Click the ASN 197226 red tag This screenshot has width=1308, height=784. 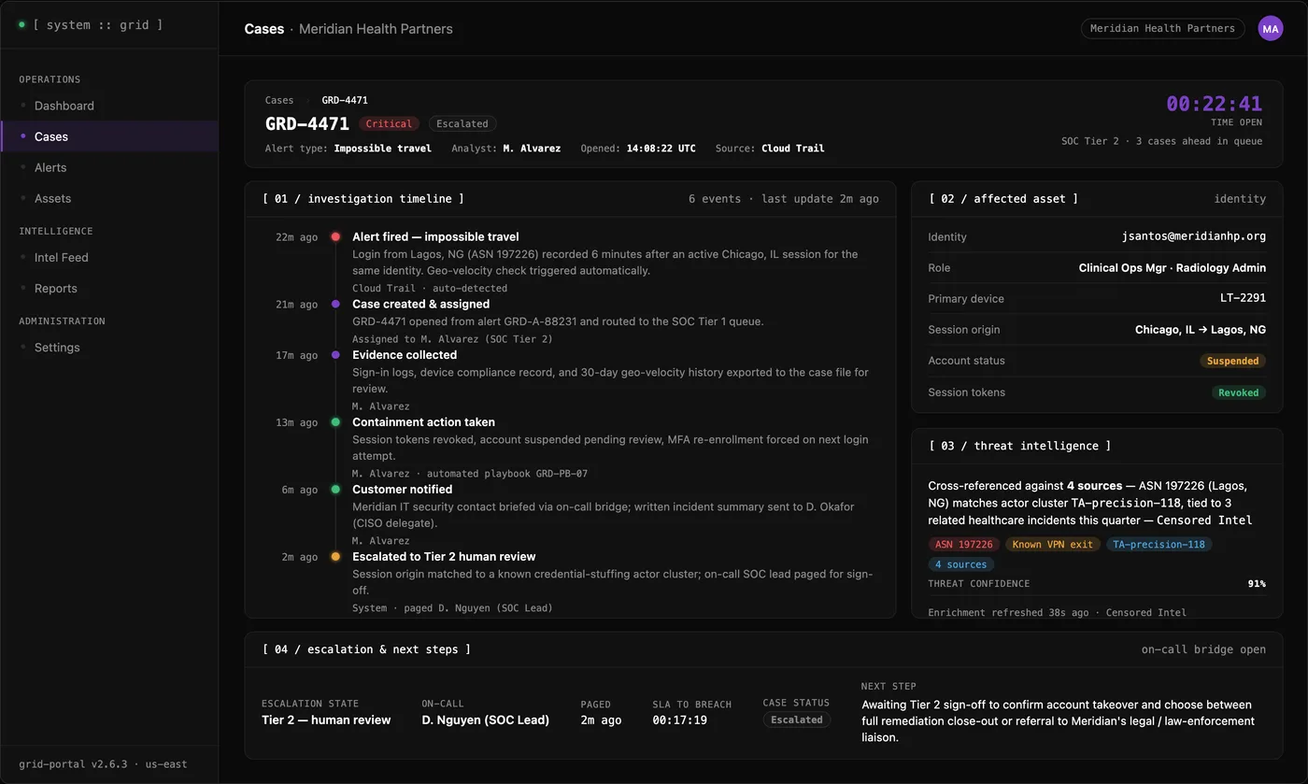click(965, 544)
